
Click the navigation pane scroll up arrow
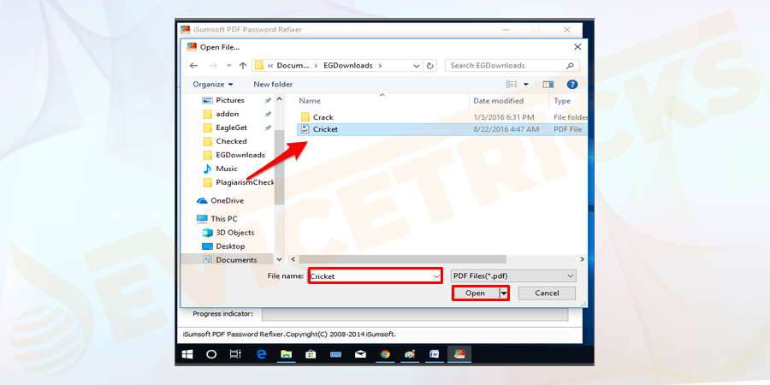click(280, 99)
